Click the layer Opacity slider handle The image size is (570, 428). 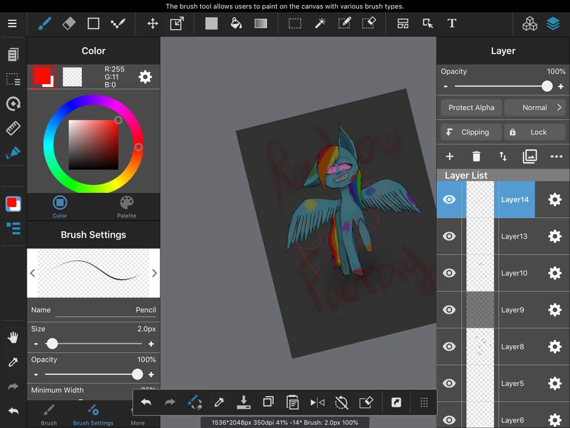pyautogui.click(x=547, y=86)
